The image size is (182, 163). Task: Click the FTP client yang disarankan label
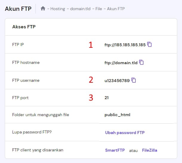tap(38, 150)
